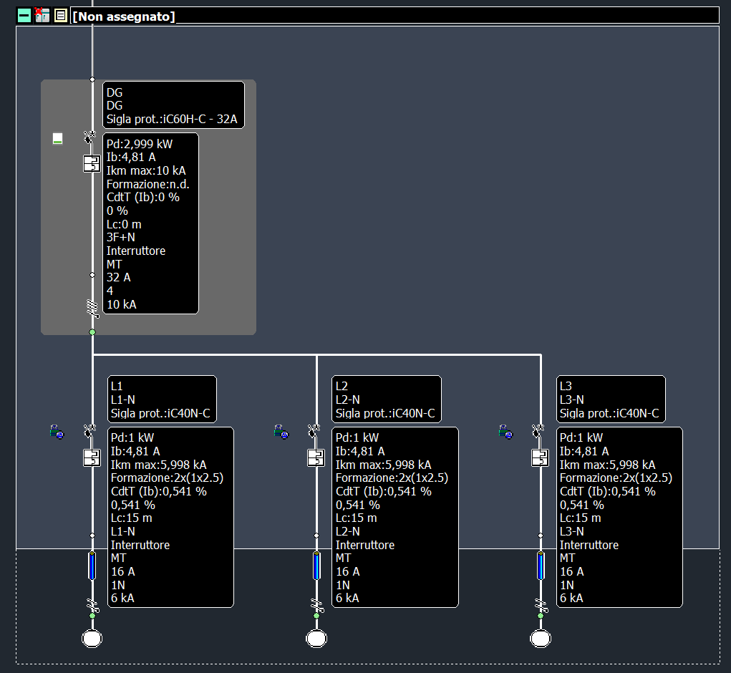
Task: Select the load circle under L2
Action: (x=316, y=638)
